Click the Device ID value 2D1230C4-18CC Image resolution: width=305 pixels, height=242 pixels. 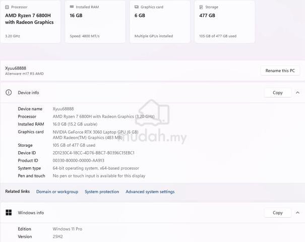click(94, 153)
